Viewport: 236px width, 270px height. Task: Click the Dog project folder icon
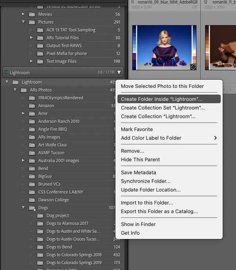tap(40, 216)
